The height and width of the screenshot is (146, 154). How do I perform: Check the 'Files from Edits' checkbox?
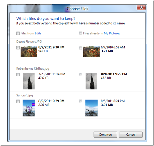coord(18,33)
